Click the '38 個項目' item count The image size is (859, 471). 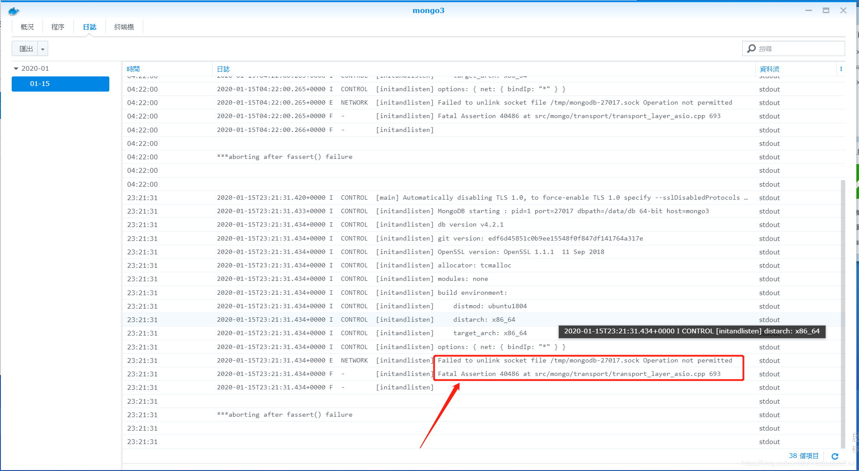803,456
